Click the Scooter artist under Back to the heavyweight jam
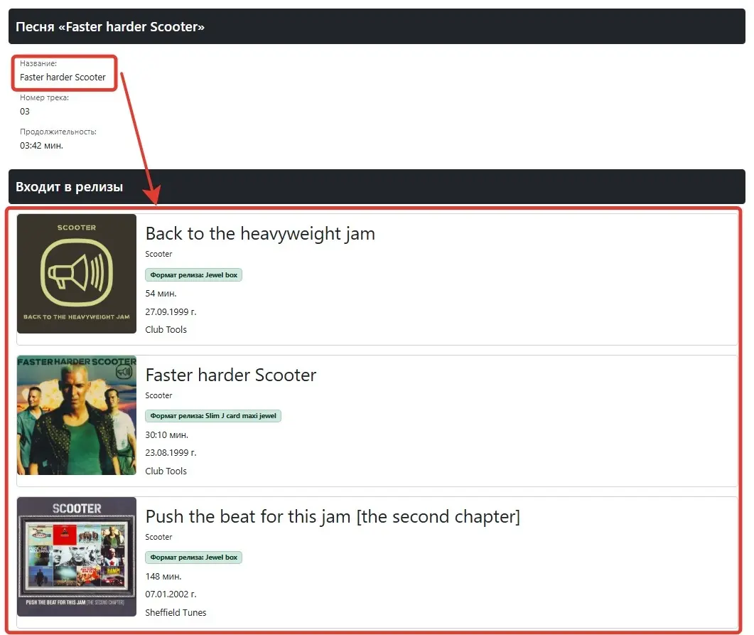Image resolution: width=754 pixels, height=635 pixels. click(x=158, y=254)
